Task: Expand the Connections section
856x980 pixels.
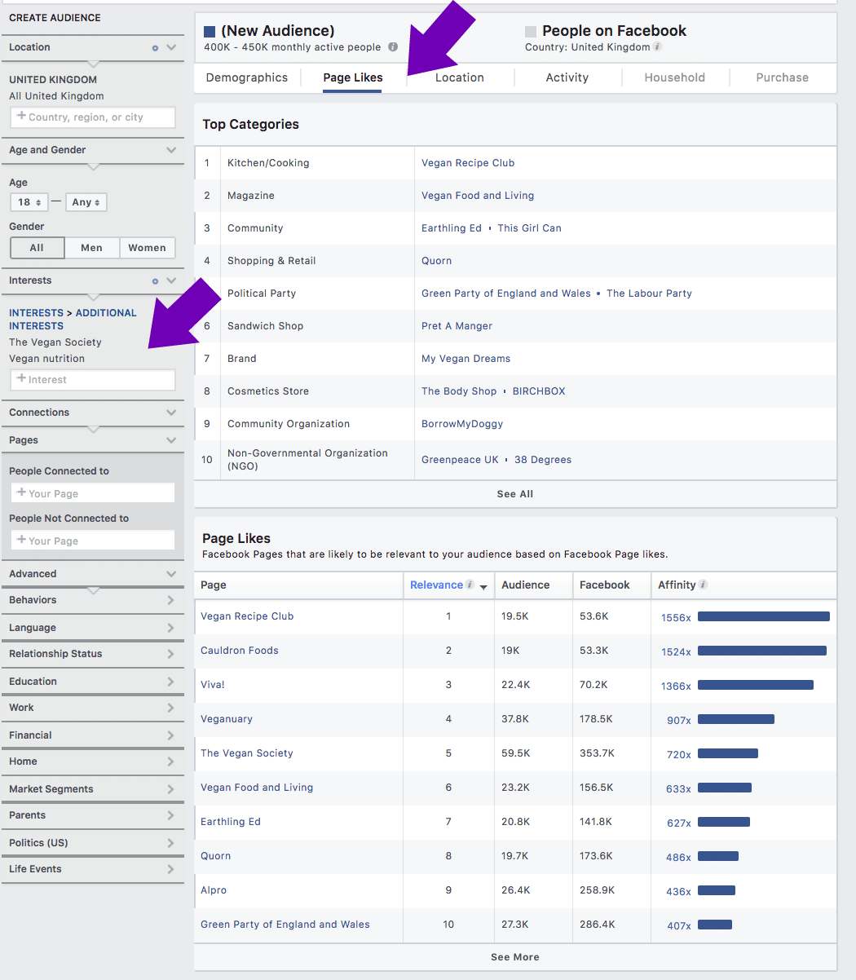Action: [171, 413]
